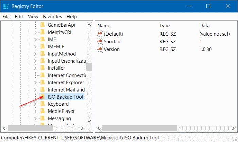The width and height of the screenshot is (238, 142).
Task: Click tree pane horizontal scrollbar thumb
Action: coord(31,128)
